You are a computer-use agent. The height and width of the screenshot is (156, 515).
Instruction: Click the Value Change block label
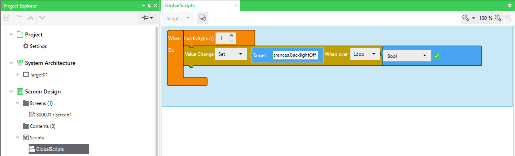(x=199, y=54)
